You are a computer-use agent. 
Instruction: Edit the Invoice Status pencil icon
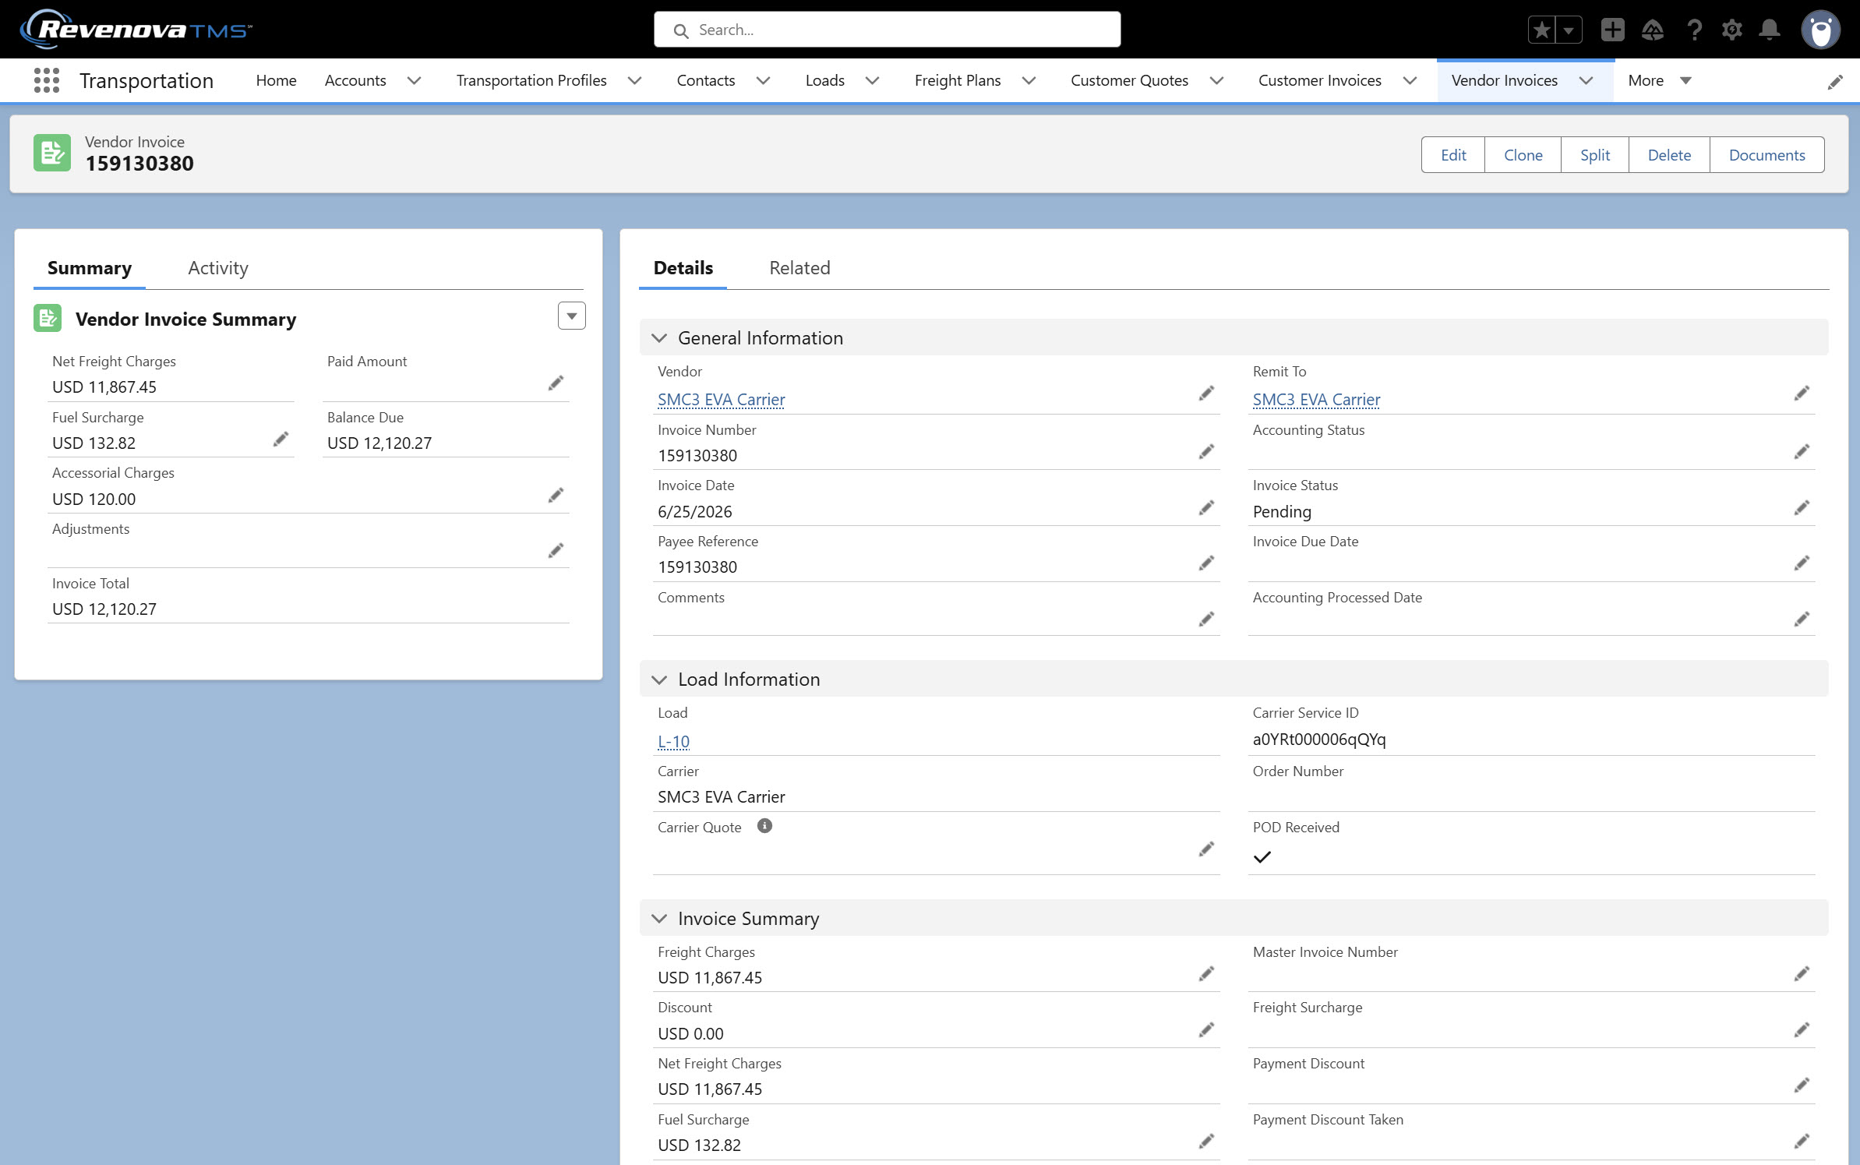tap(1802, 508)
